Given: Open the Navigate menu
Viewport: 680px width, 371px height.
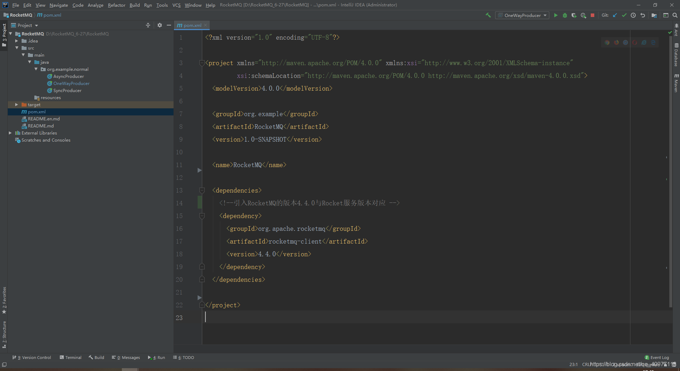Looking at the screenshot, I should (x=59, y=5).
